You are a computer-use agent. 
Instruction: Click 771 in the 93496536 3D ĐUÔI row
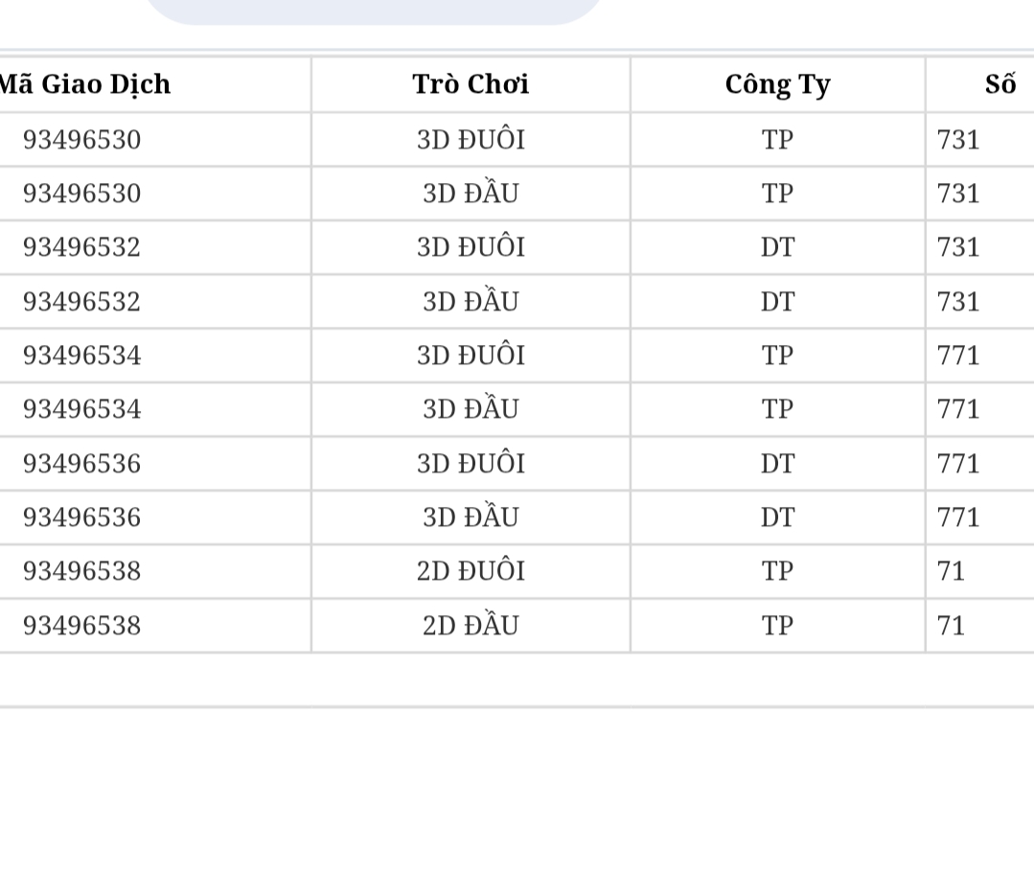pyautogui.click(x=958, y=464)
